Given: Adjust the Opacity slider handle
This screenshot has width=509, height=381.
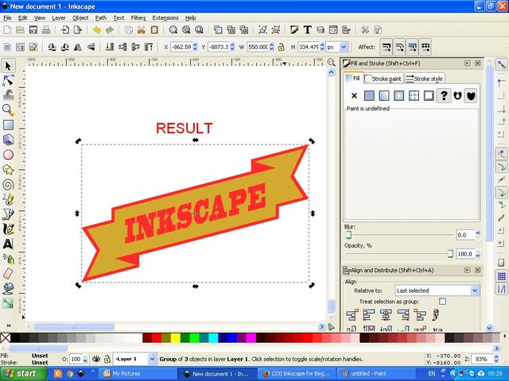Looking at the screenshot, I should pos(450,253).
